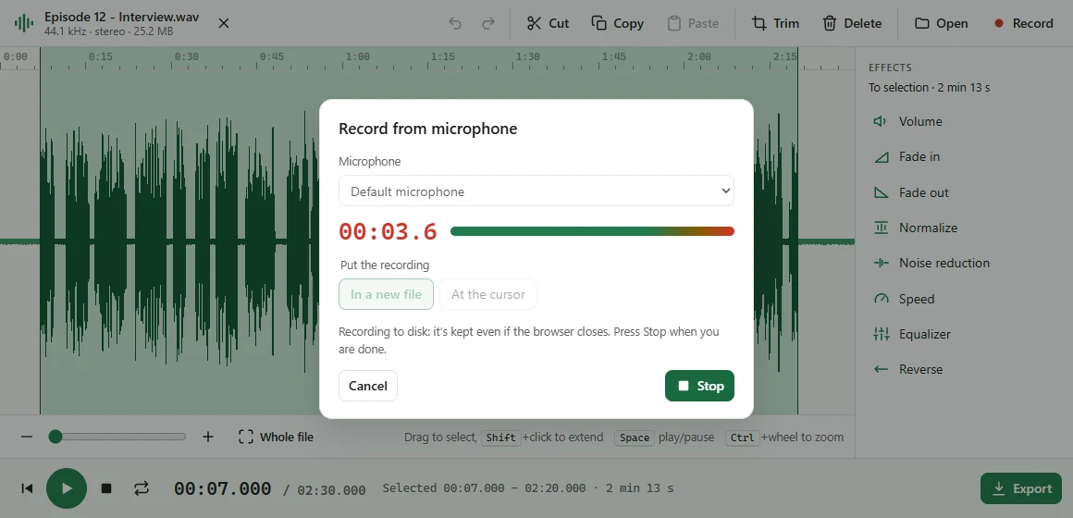Screen dimensions: 1073x518
Task: Redo the last undone edit
Action: 487,23
